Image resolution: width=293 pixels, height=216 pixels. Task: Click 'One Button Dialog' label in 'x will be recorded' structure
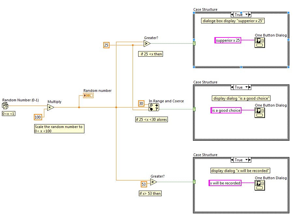pos(271,178)
